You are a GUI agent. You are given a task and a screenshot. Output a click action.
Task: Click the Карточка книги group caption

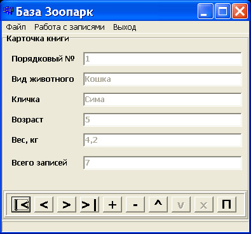37,39
